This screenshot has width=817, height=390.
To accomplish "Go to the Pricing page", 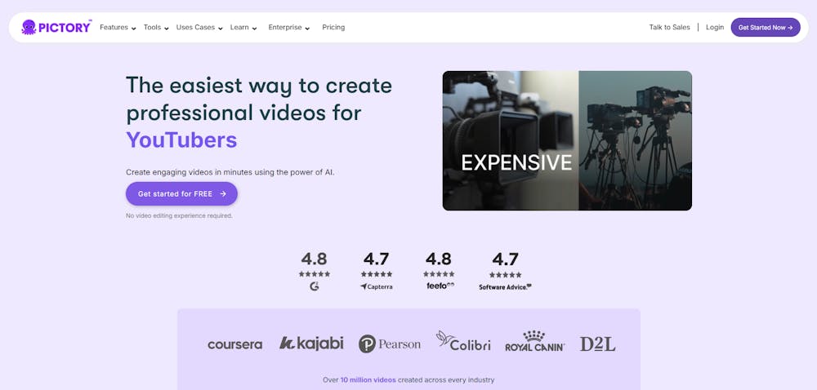I will coord(333,27).
